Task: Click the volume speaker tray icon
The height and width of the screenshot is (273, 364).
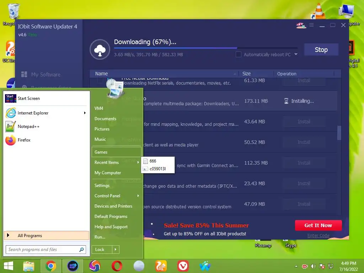Action: (313, 266)
